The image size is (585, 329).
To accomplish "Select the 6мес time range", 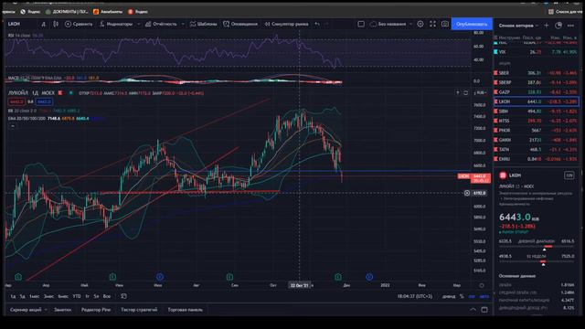I will 63,296.
